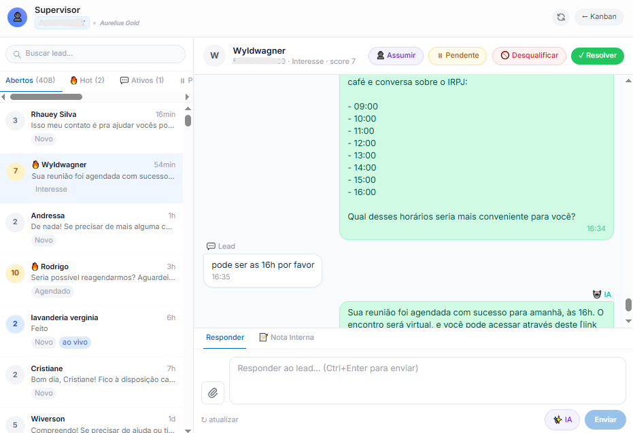Click the Supervisor profile avatar
The height and width of the screenshot is (433, 633).
click(x=17, y=17)
